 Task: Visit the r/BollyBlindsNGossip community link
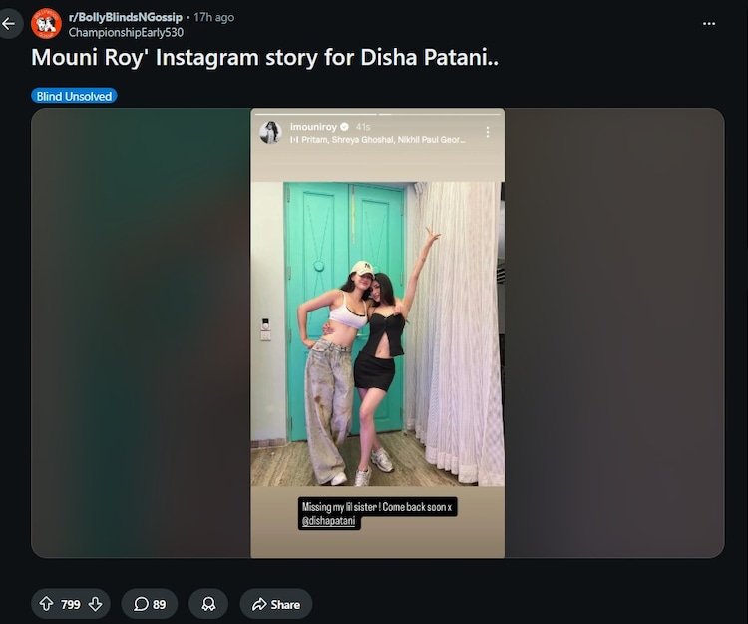tap(126, 17)
